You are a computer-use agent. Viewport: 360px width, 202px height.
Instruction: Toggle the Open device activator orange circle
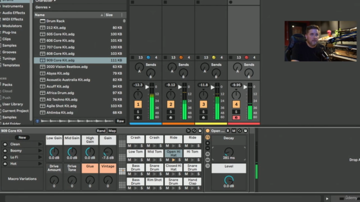(208, 131)
